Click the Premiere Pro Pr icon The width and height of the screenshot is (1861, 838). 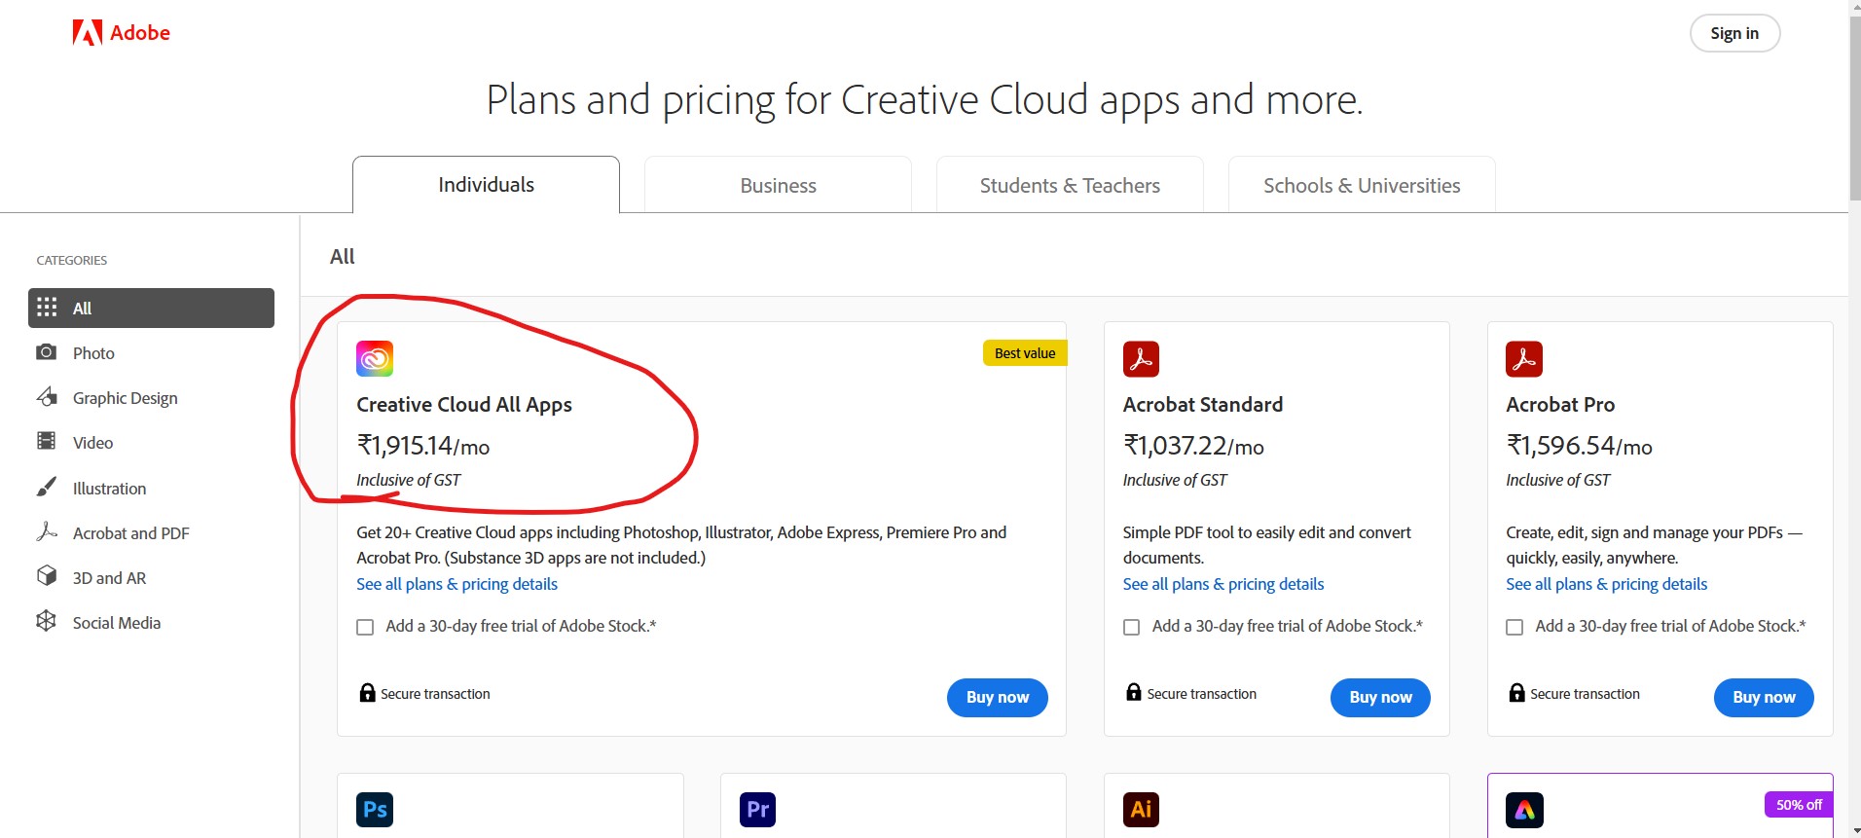coord(757,809)
